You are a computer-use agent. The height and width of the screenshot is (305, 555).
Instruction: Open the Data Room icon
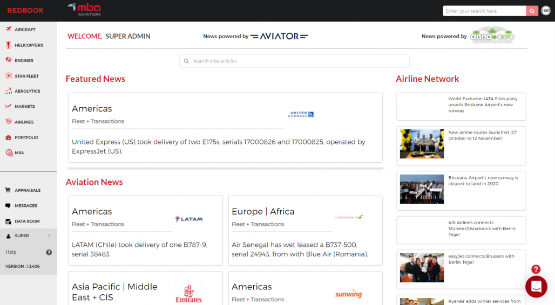[8, 221]
